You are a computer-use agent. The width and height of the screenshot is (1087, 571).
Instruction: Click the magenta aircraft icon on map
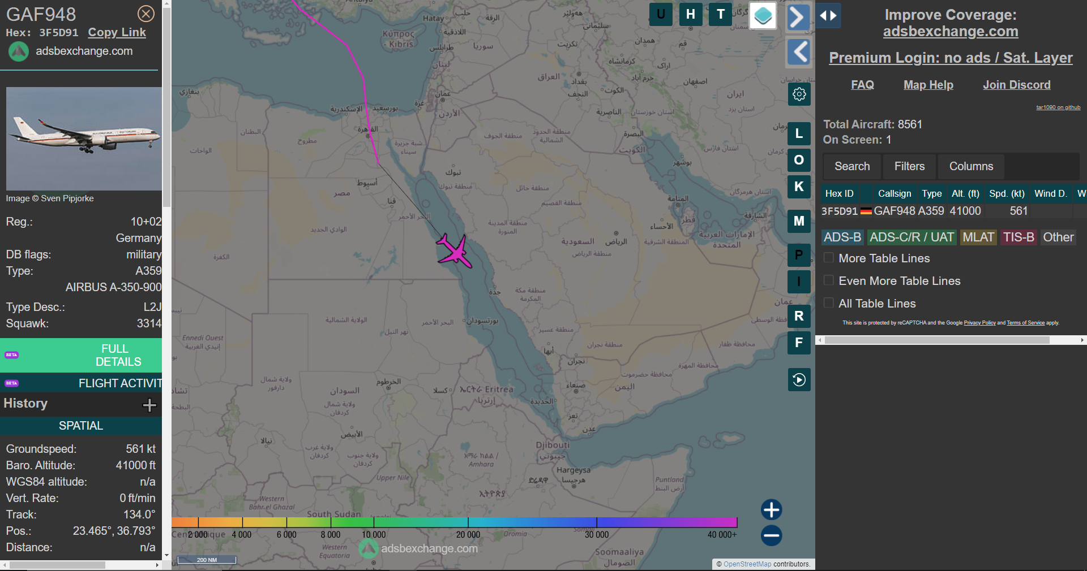tap(454, 250)
